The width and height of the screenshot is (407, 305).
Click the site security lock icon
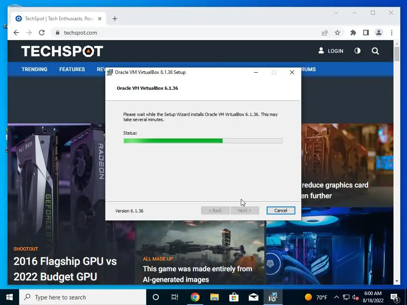tap(58, 33)
